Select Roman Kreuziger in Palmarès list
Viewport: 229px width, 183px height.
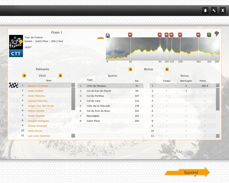38,126
